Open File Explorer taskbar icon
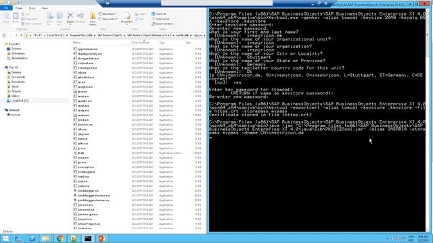Image resolution: width=433 pixels, height=243 pixels. [46, 238]
